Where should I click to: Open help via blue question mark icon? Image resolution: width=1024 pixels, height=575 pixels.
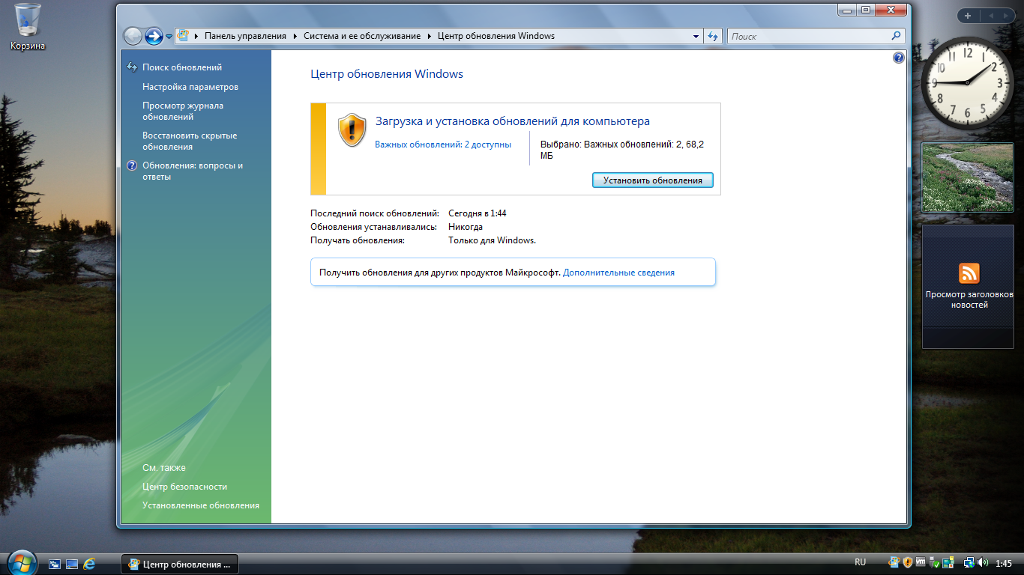tap(899, 58)
